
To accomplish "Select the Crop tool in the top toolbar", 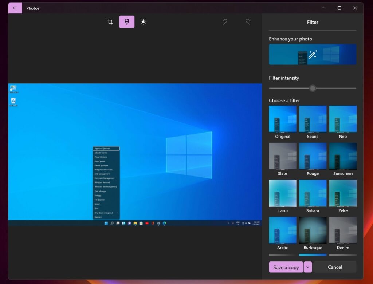I will point(110,22).
